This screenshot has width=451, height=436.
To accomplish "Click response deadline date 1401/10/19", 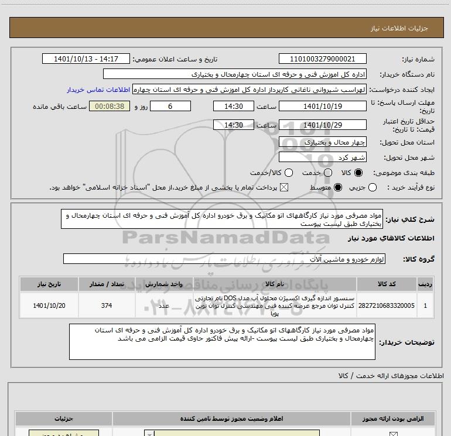I will (322, 106).
